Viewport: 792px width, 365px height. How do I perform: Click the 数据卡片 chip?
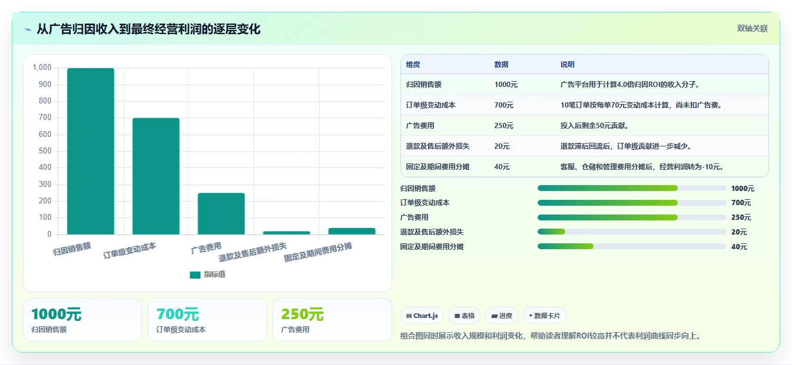tap(545, 316)
